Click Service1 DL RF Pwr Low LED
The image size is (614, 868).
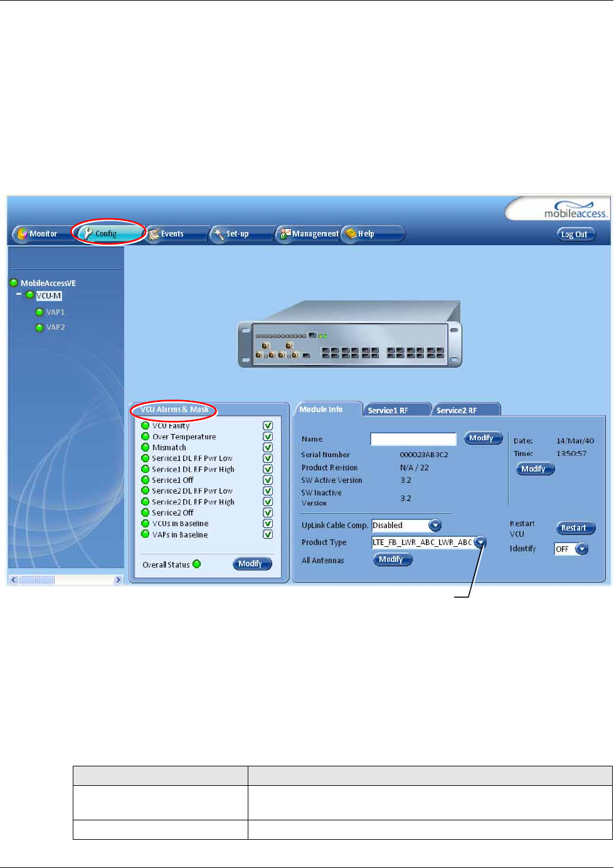click(146, 458)
